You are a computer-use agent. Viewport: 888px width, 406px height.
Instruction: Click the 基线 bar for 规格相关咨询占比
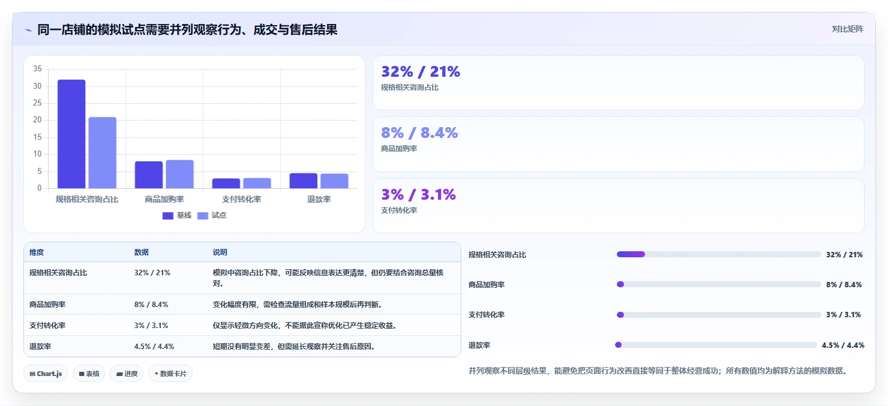click(71, 134)
